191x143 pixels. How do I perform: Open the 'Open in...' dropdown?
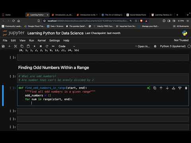point(142,46)
